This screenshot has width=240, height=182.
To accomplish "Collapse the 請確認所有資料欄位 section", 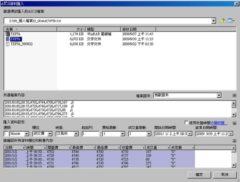I will 234,141.
